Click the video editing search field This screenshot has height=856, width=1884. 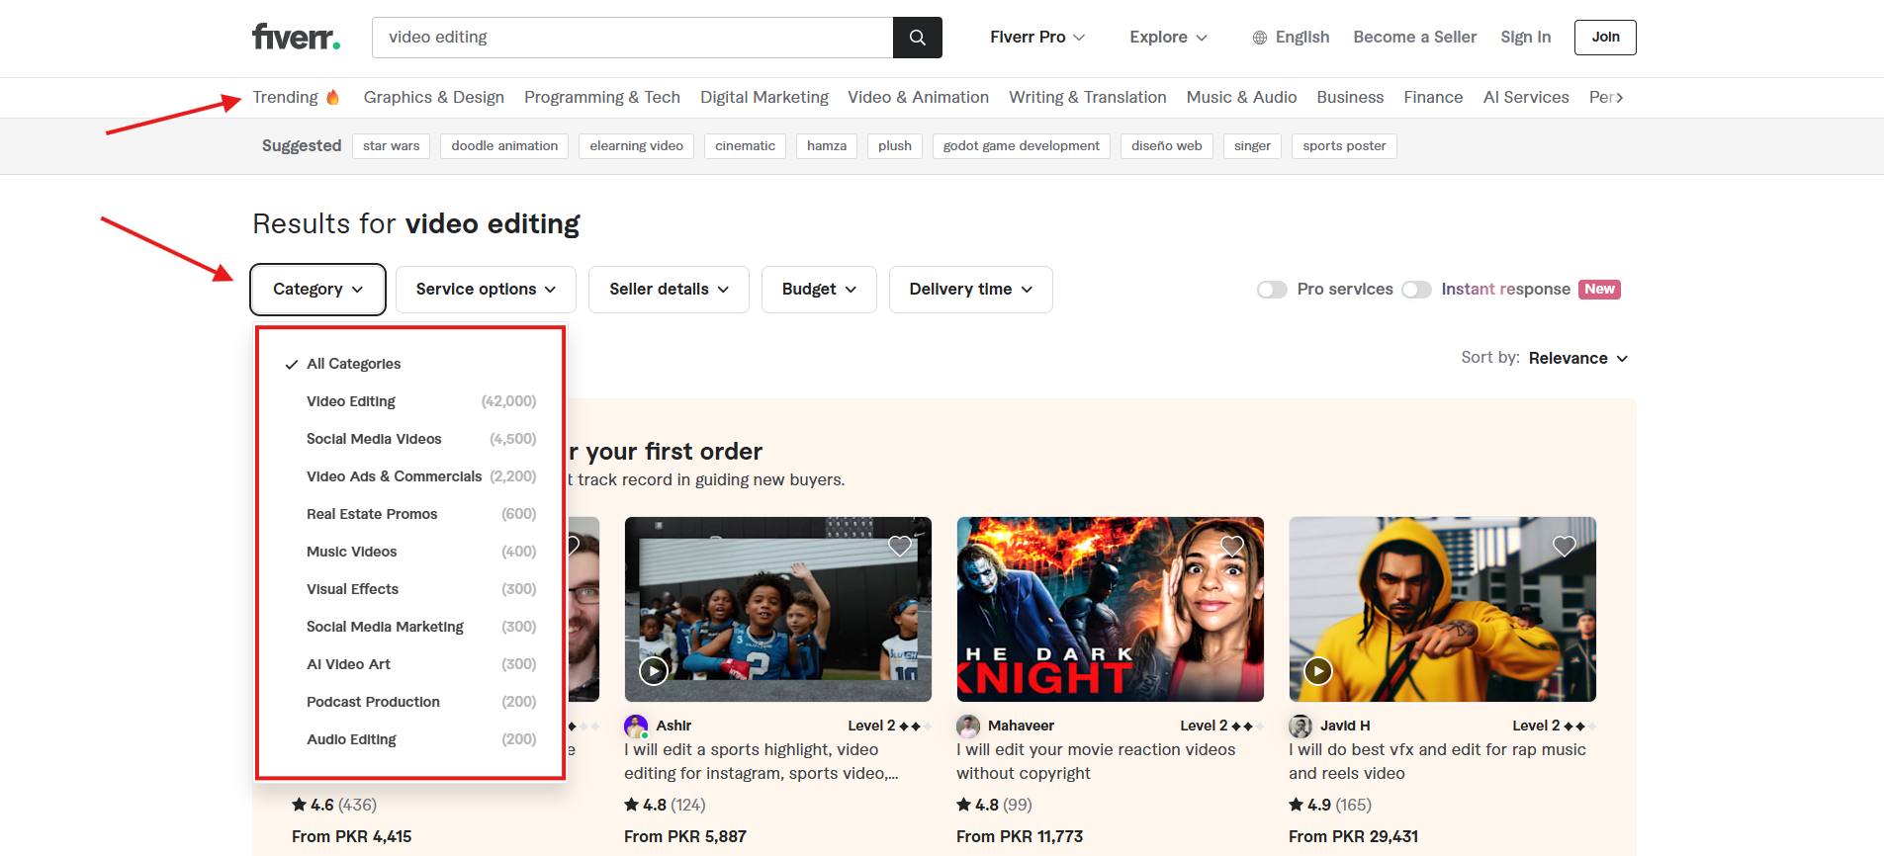pyautogui.click(x=633, y=38)
